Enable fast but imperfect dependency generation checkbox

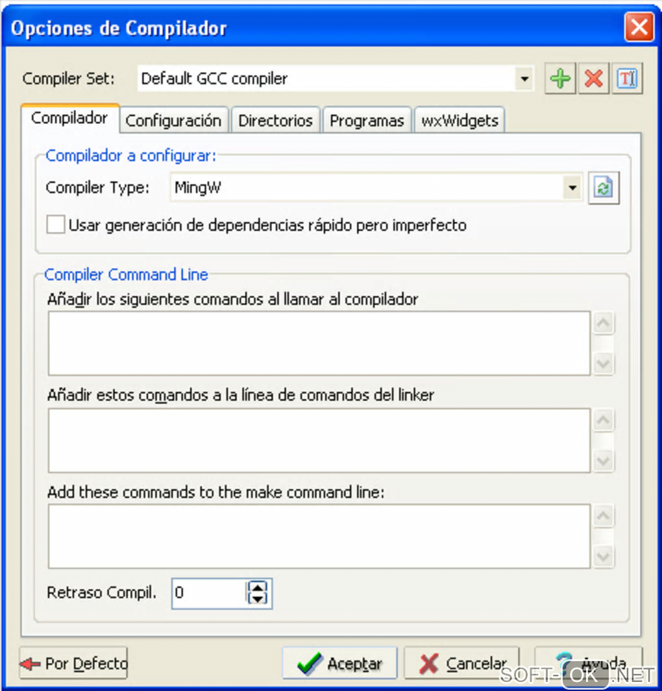[x=56, y=224]
